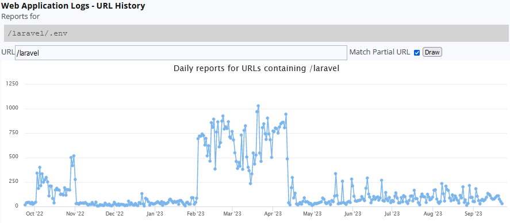Click the 'Reports for' label
The image size is (510, 223).
21,16
